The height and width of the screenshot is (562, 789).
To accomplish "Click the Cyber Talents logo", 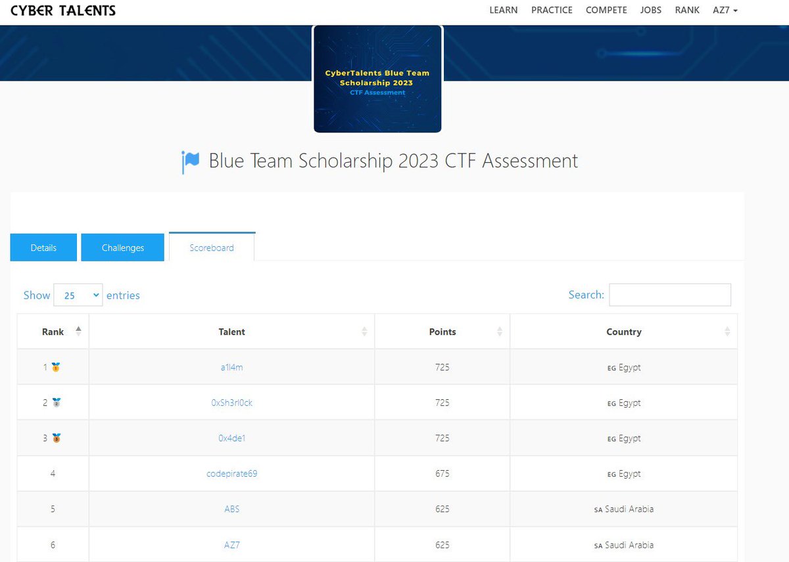I will click(x=63, y=11).
